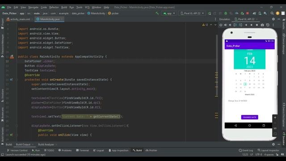Click the emulator toolbar Overview square icon
The width and height of the screenshot is (286, 161).
(x=257, y=25)
